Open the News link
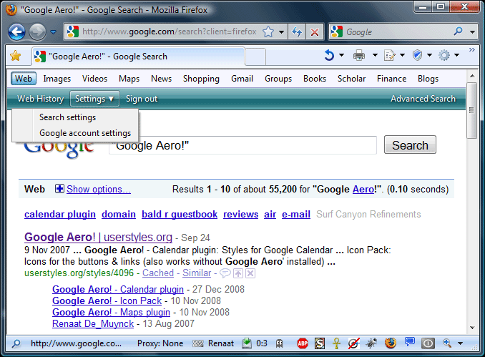Image resolution: width=485 pixels, height=357 pixels. point(161,79)
